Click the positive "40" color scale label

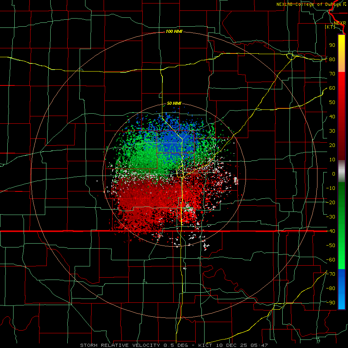tap(332, 117)
